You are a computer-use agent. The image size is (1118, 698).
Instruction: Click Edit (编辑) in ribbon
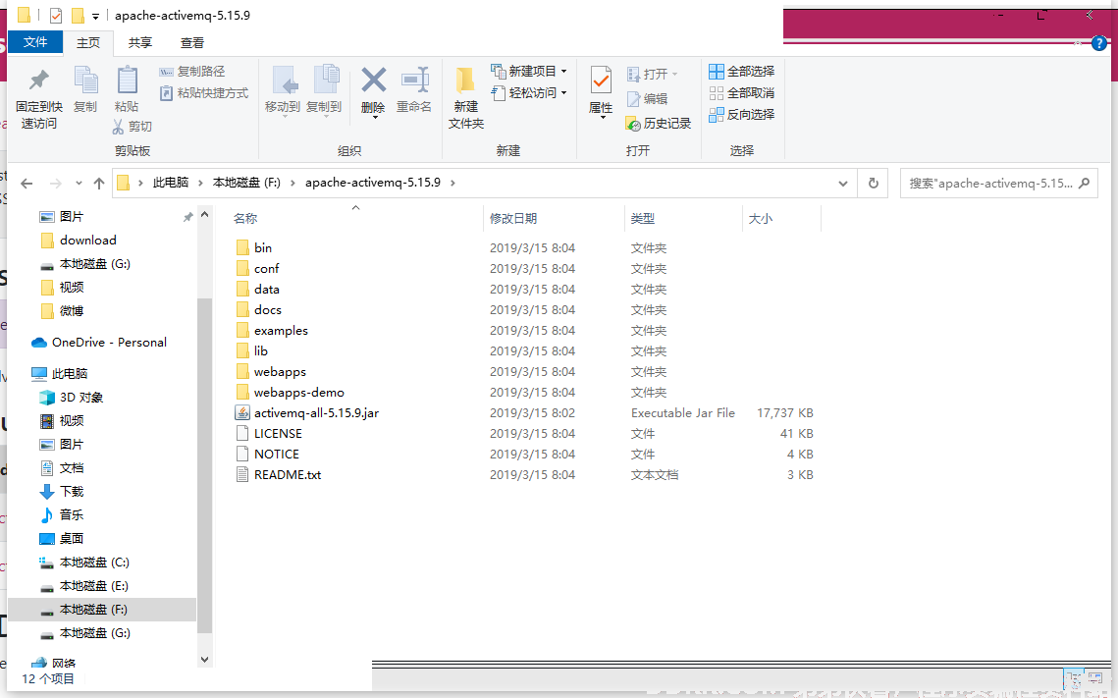[647, 99]
